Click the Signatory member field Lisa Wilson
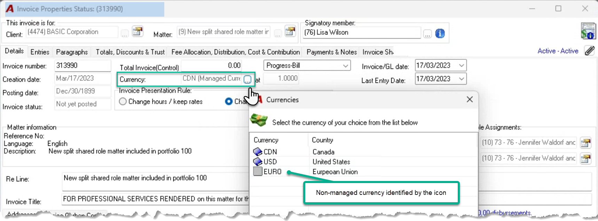The height and width of the screenshot is (221, 598). tap(362, 32)
